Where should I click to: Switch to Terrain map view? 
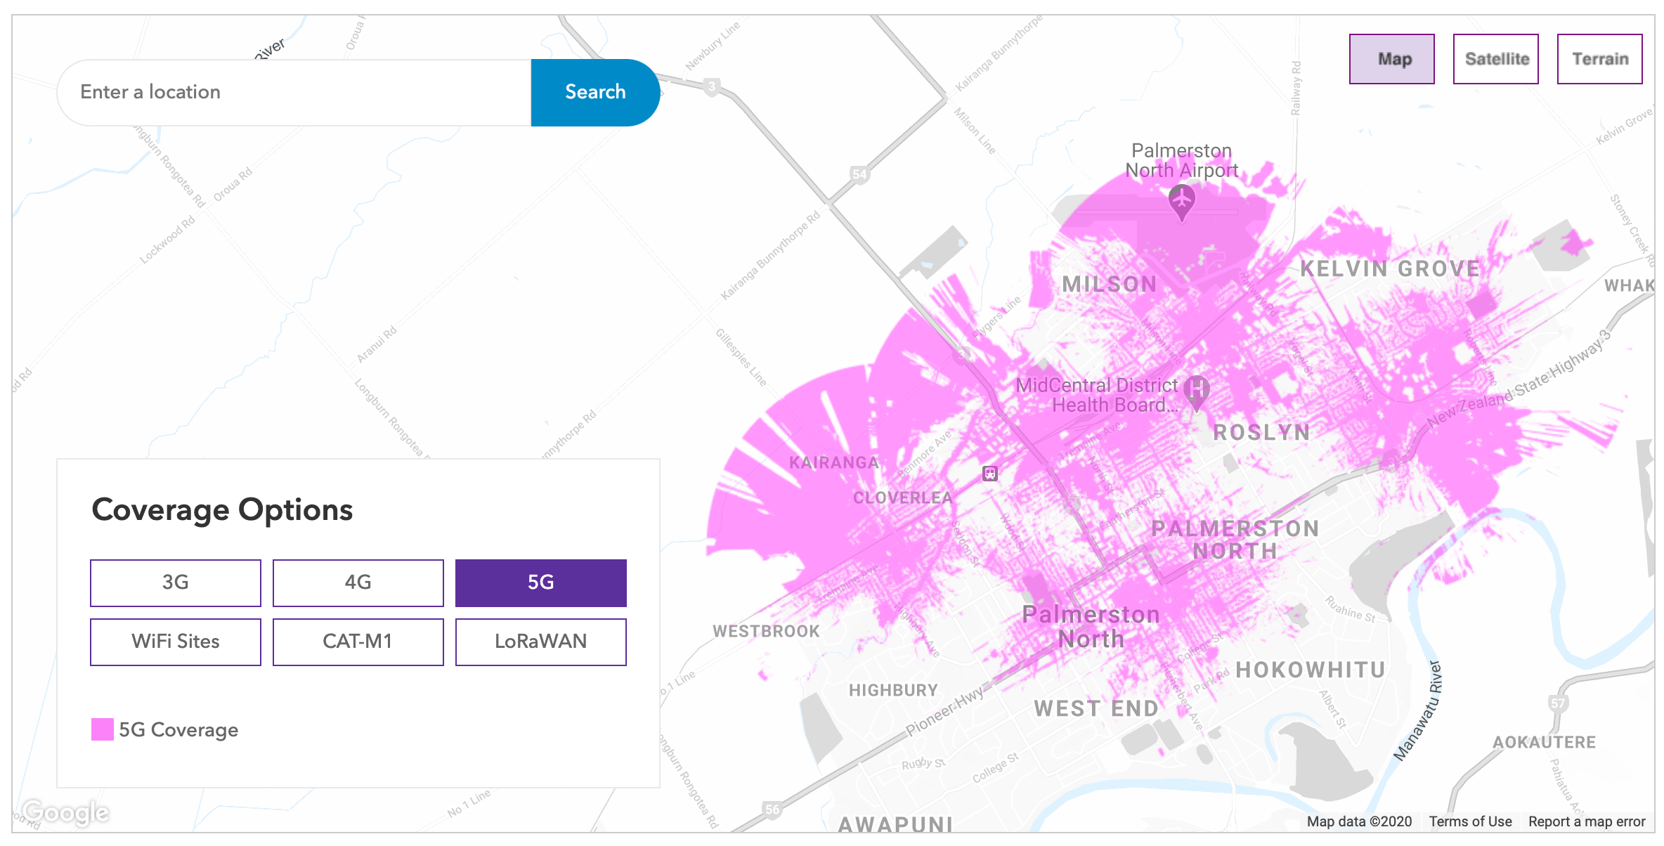(x=1599, y=59)
